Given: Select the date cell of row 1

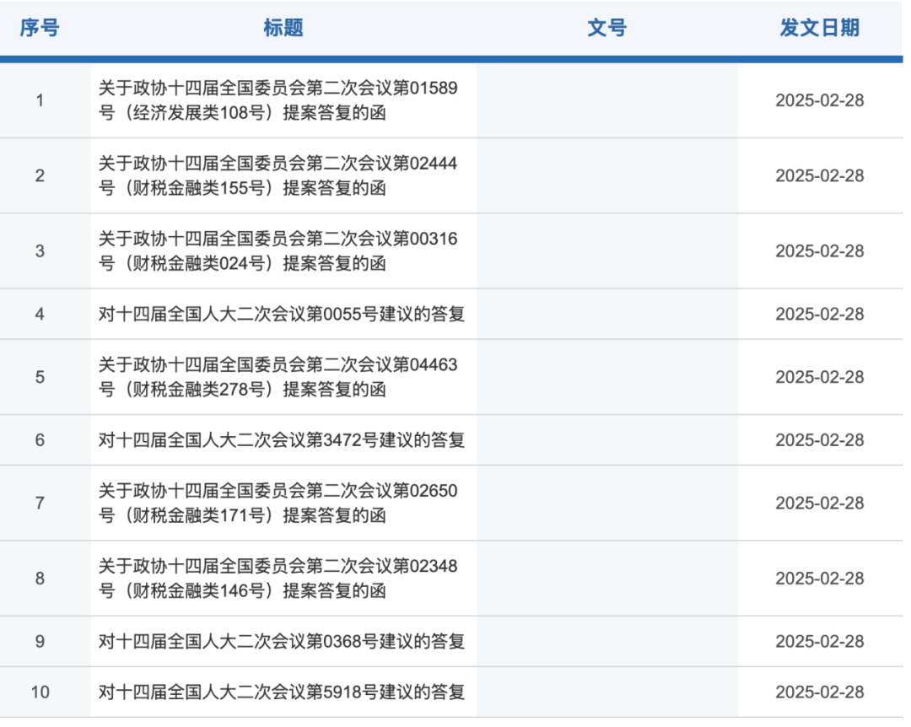Looking at the screenshot, I should pos(820,100).
